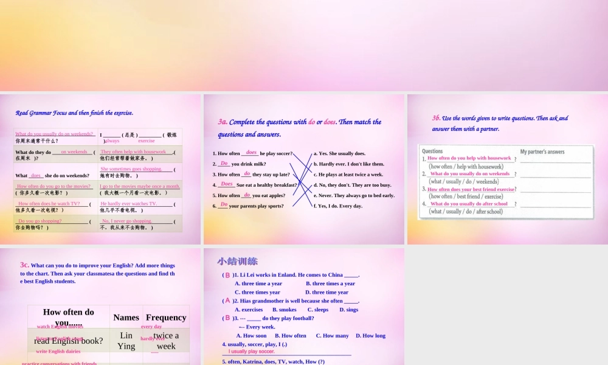Viewport: 608px width, 365px height.
Task: Click the 'Names' column header in 3c chart
Action: [x=126, y=318]
